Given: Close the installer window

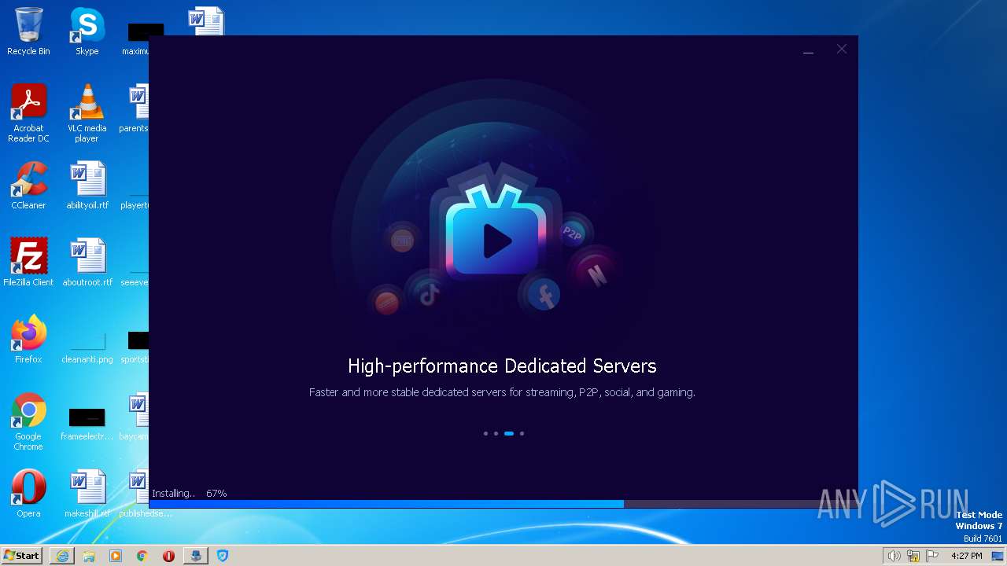Looking at the screenshot, I should coord(842,49).
